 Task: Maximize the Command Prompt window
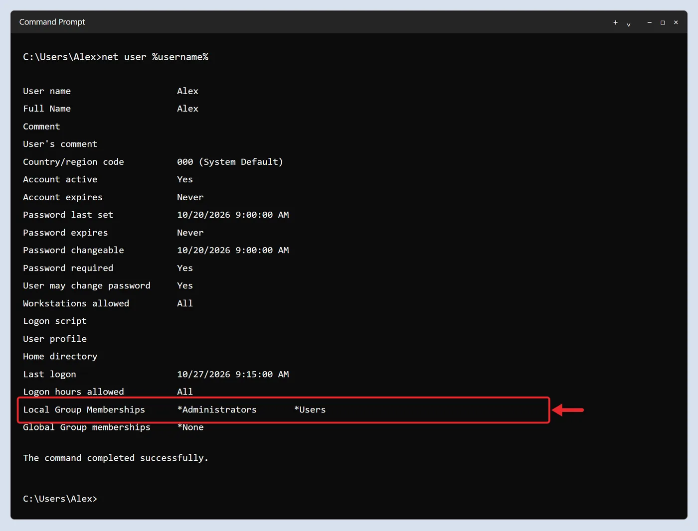pyautogui.click(x=663, y=22)
